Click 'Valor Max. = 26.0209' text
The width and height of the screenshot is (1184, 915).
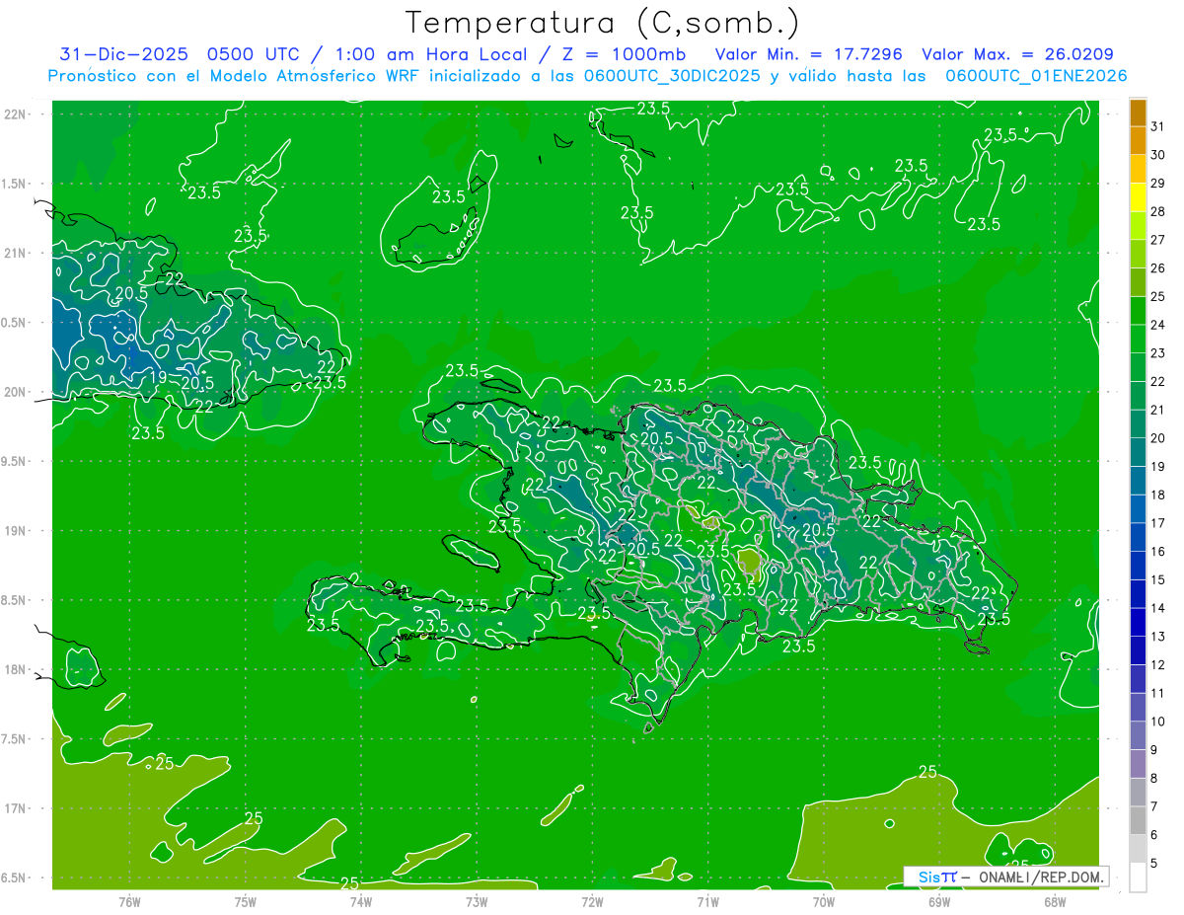(1018, 55)
